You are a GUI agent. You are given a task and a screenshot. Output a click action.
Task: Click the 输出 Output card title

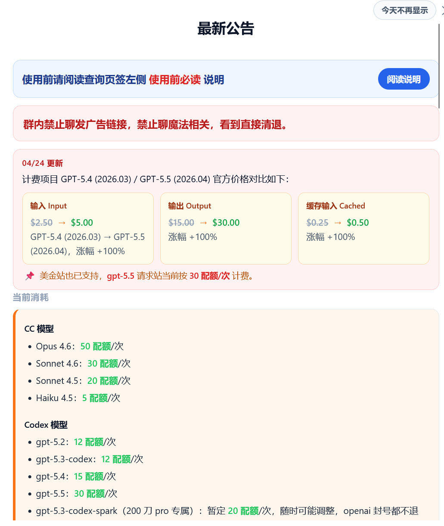pos(189,206)
